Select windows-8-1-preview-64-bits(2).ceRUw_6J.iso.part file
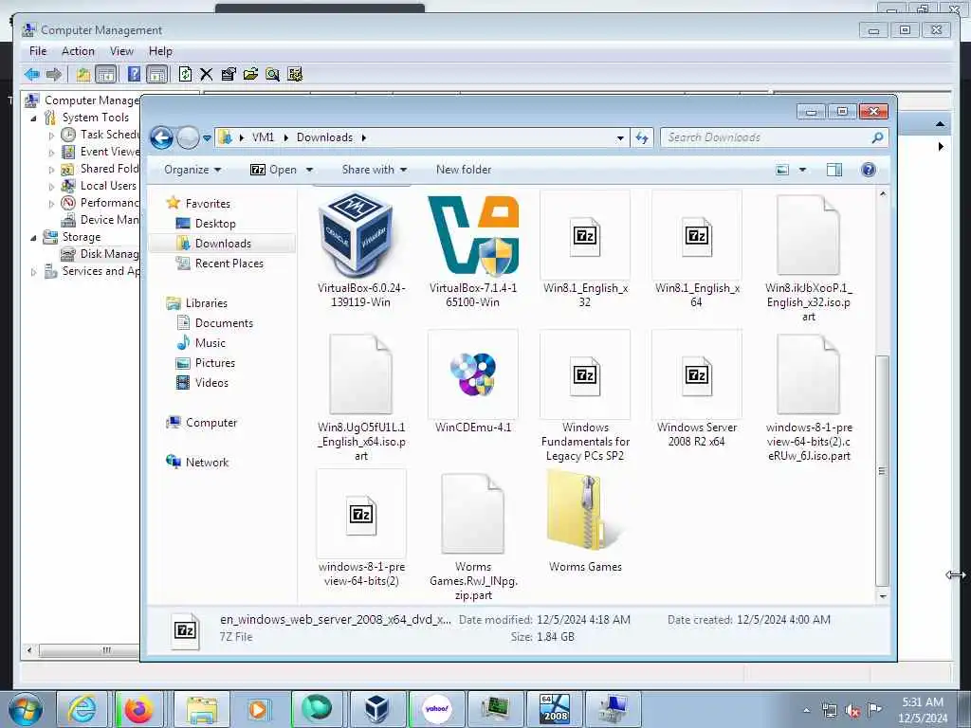This screenshot has height=728, width=971. coord(808,396)
